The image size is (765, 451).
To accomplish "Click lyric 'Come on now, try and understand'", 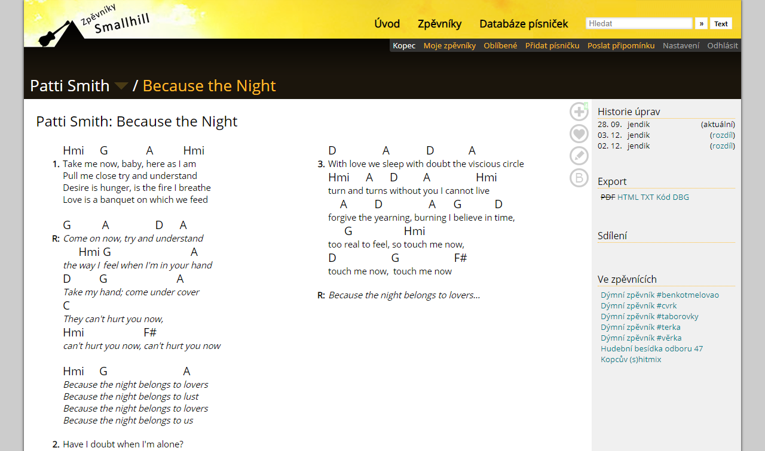I will pyautogui.click(x=133, y=238).
